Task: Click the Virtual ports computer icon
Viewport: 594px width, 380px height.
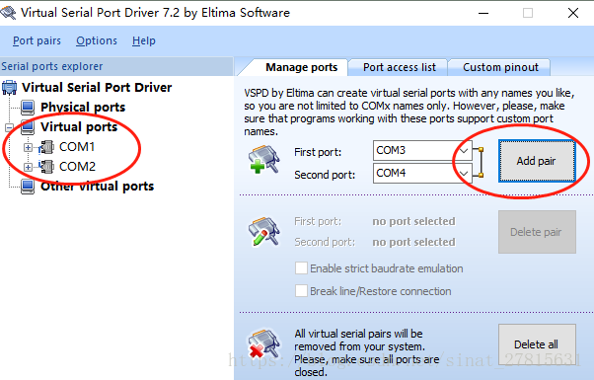Action: point(28,127)
